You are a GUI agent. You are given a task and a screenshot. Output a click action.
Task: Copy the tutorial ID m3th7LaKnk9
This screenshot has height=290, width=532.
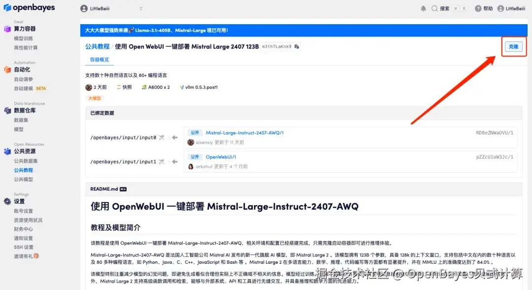297,46
